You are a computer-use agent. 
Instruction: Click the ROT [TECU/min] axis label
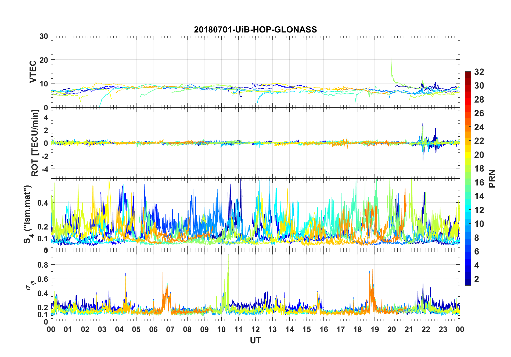tap(35, 143)
